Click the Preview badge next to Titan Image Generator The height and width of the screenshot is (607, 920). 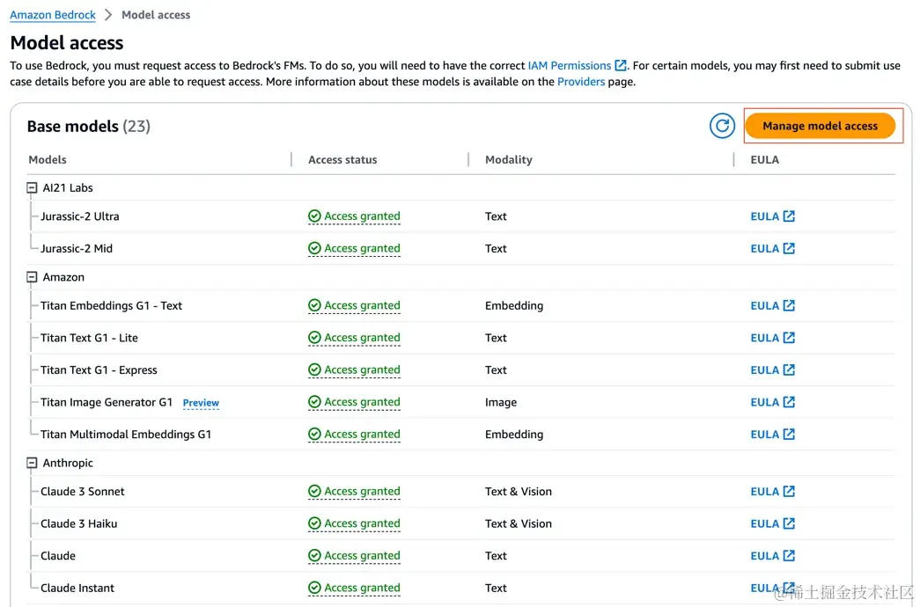coord(201,403)
